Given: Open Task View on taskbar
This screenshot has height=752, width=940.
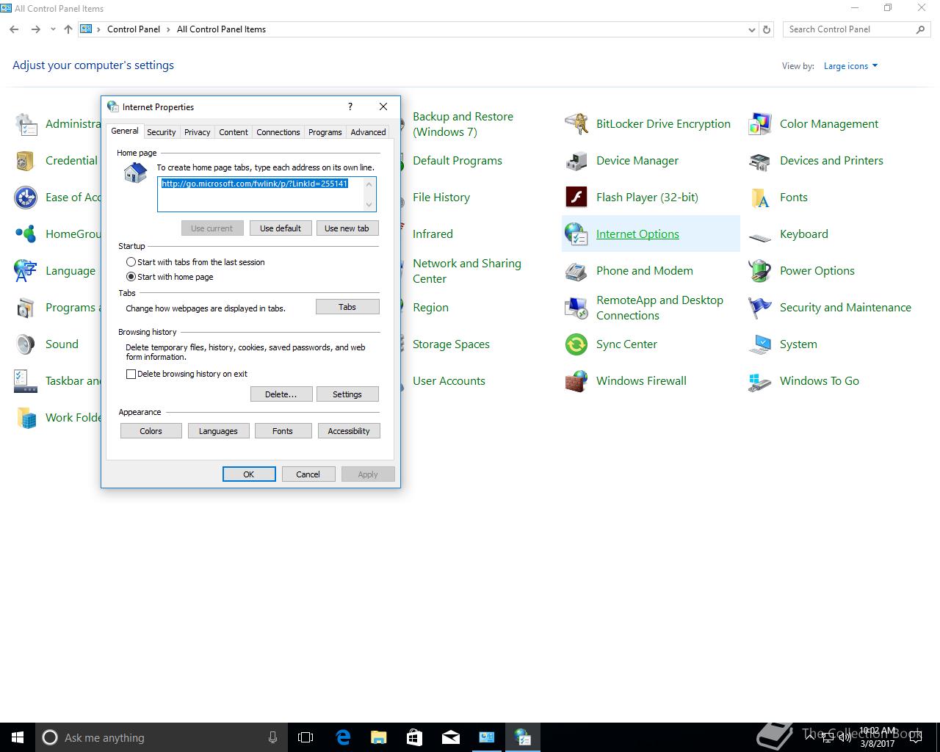Looking at the screenshot, I should click(305, 737).
